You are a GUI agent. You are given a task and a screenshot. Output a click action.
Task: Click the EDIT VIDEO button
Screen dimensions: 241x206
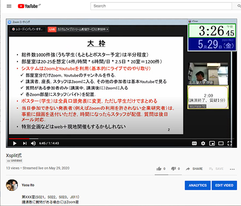coord(224,185)
